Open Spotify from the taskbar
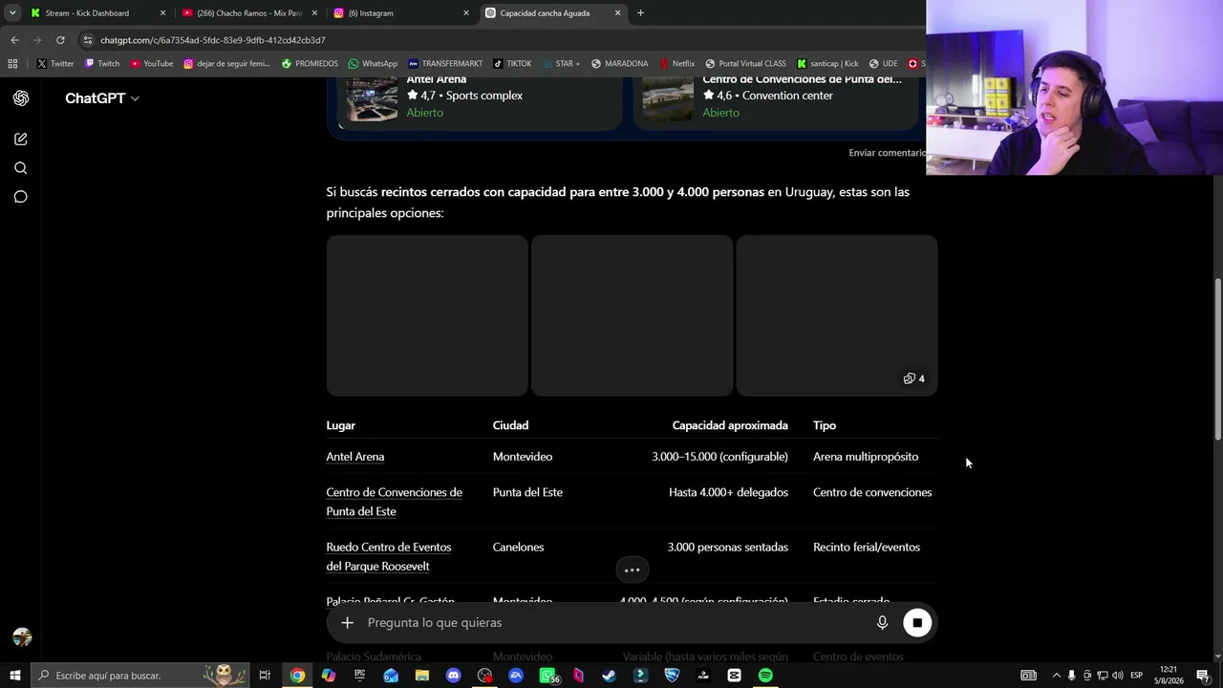1223x688 pixels. tap(765, 676)
